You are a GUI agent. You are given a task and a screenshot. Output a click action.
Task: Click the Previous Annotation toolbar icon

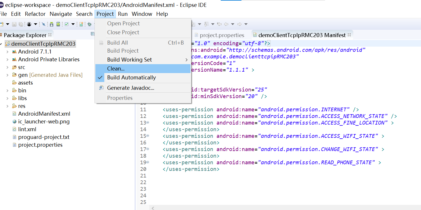pyautogui.click(x=206, y=24)
